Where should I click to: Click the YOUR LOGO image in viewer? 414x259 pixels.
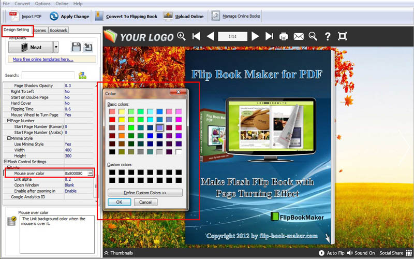139,37
